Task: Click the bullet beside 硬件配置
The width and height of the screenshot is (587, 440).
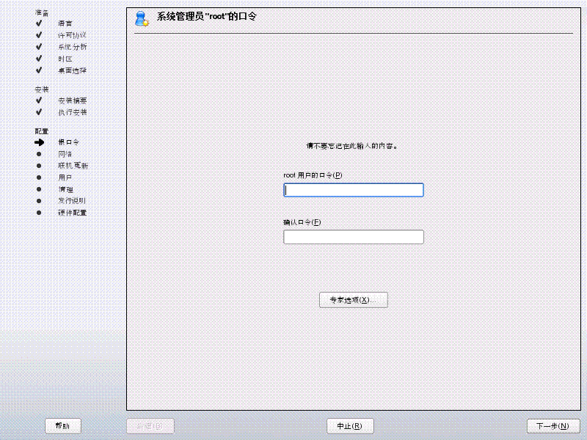Action: pyautogui.click(x=39, y=213)
